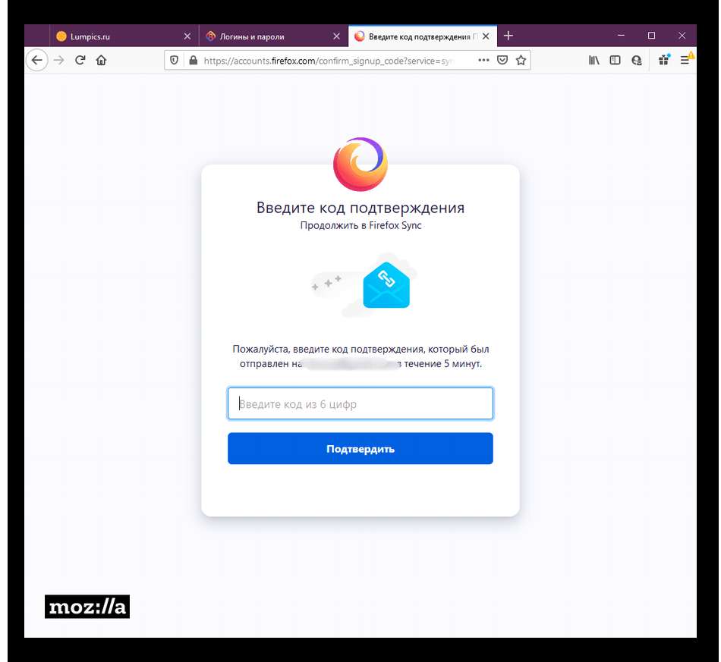View site security padlock info

point(194,60)
